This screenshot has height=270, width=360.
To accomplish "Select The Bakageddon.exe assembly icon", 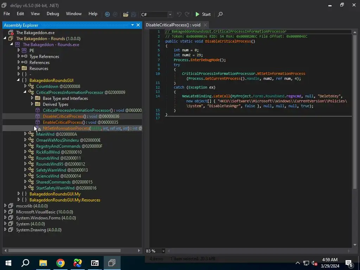I will click(11, 33).
